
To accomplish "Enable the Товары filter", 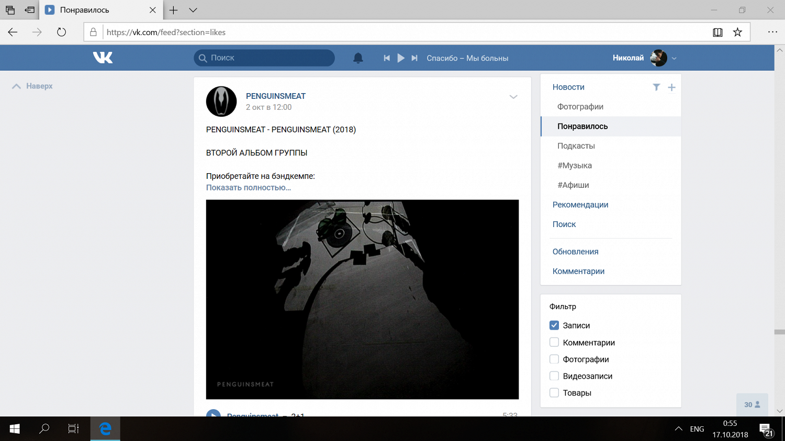I will (x=554, y=392).
